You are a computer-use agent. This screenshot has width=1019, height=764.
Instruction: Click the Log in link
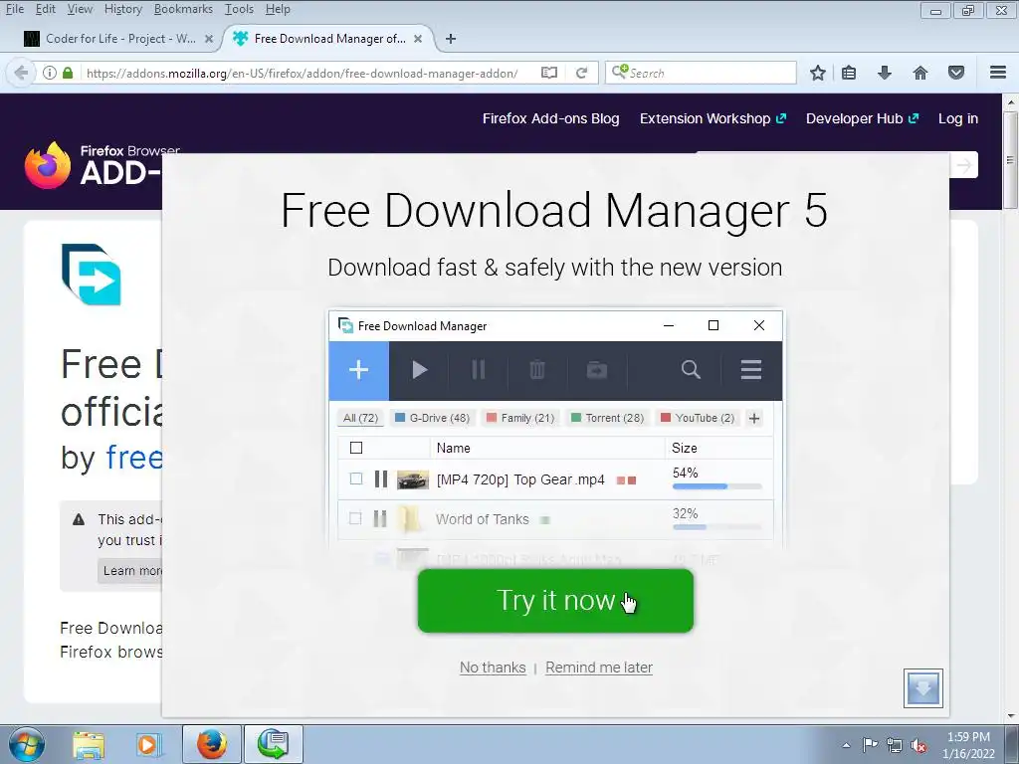click(958, 118)
